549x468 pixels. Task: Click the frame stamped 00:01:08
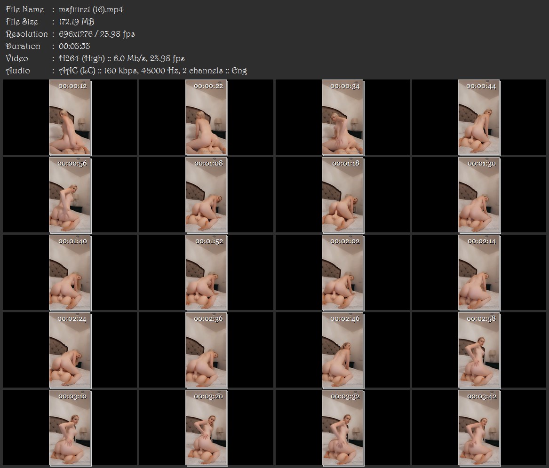[x=207, y=195]
